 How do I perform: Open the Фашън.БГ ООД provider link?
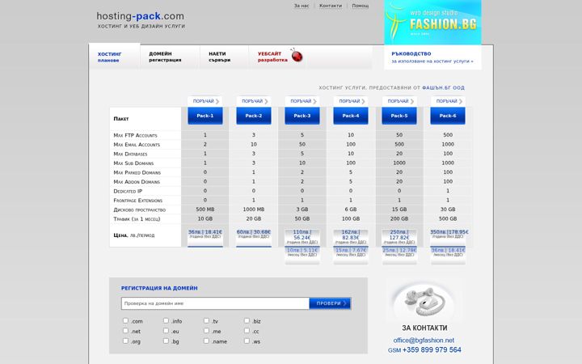pyautogui.click(x=443, y=88)
